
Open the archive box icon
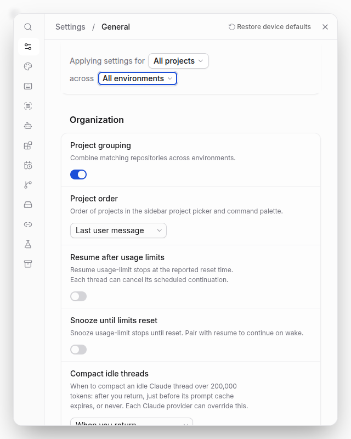[28, 264]
